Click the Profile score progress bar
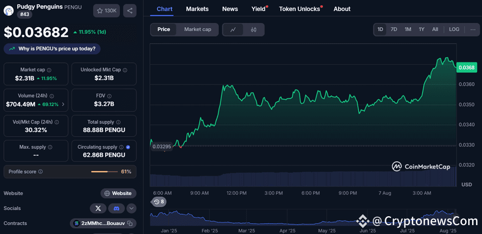 [x=104, y=172]
